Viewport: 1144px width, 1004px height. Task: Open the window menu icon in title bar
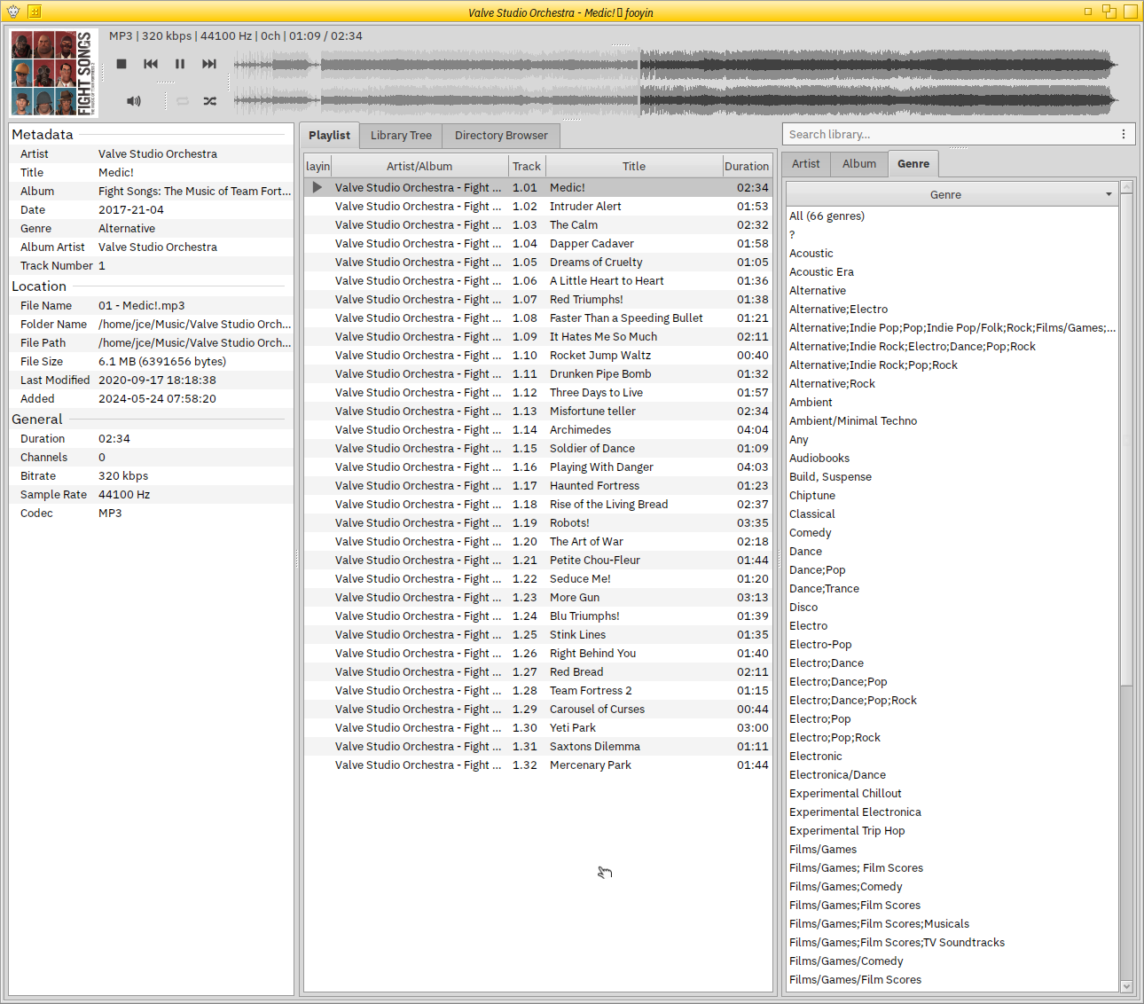coord(13,12)
